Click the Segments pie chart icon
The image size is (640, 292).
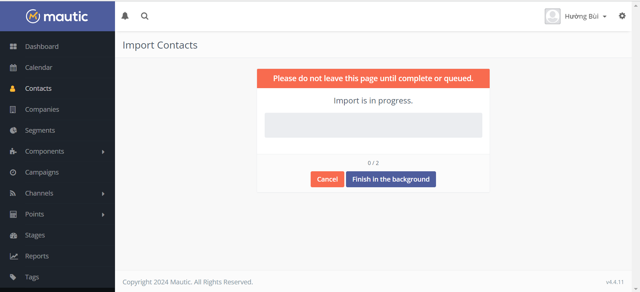(x=13, y=130)
